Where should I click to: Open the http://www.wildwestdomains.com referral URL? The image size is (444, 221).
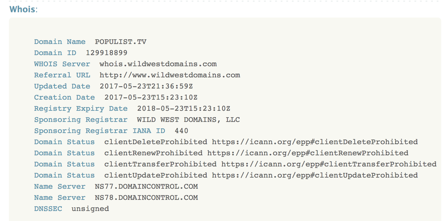(x=170, y=75)
